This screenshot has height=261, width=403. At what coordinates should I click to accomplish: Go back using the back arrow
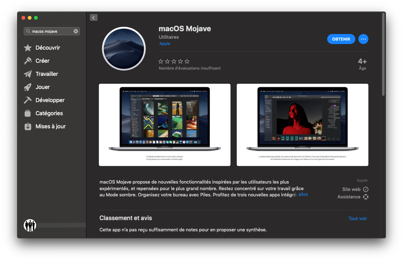tap(94, 17)
